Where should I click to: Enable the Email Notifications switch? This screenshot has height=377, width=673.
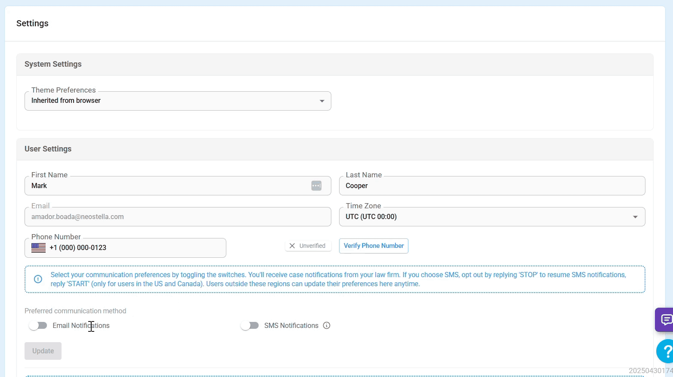pyautogui.click(x=38, y=325)
